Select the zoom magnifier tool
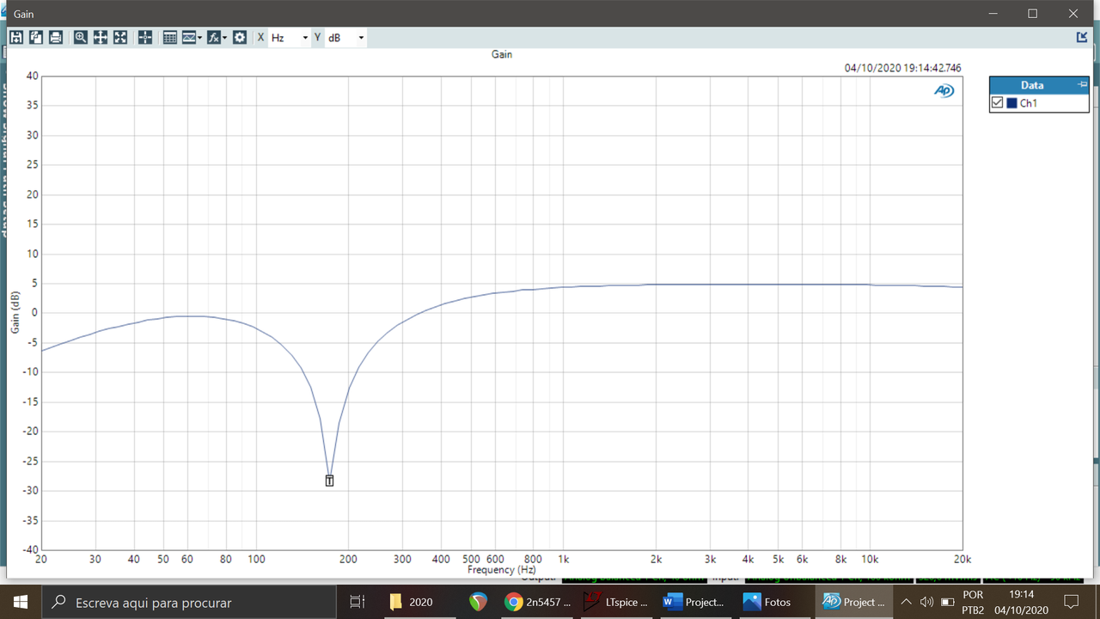1100x619 pixels. tap(80, 37)
